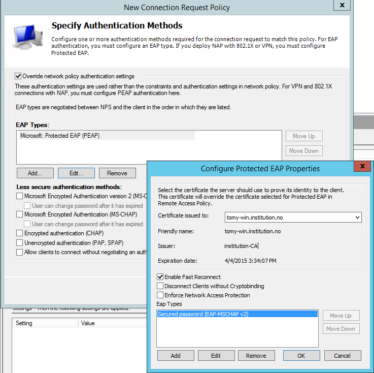This screenshot has height=373, width=374.
Task: Click Add in Protected EAP Properties dialog
Action: click(x=176, y=356)
